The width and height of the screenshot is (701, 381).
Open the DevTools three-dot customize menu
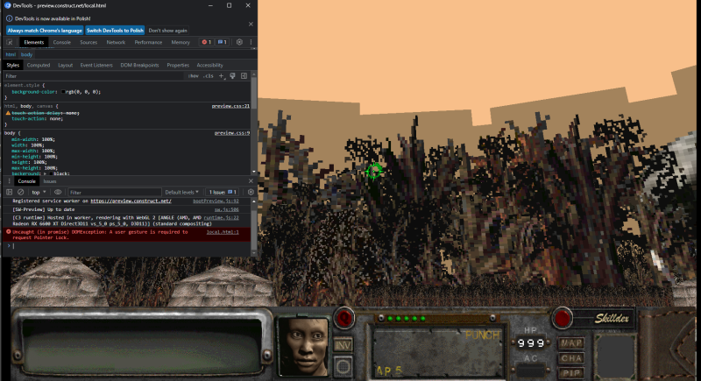(251, 42)
